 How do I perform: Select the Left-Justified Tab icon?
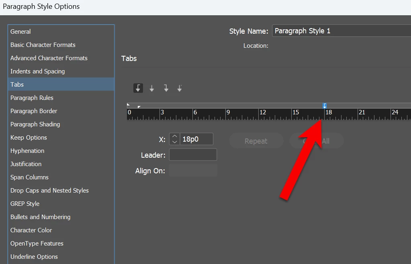[x=138, y=88]
